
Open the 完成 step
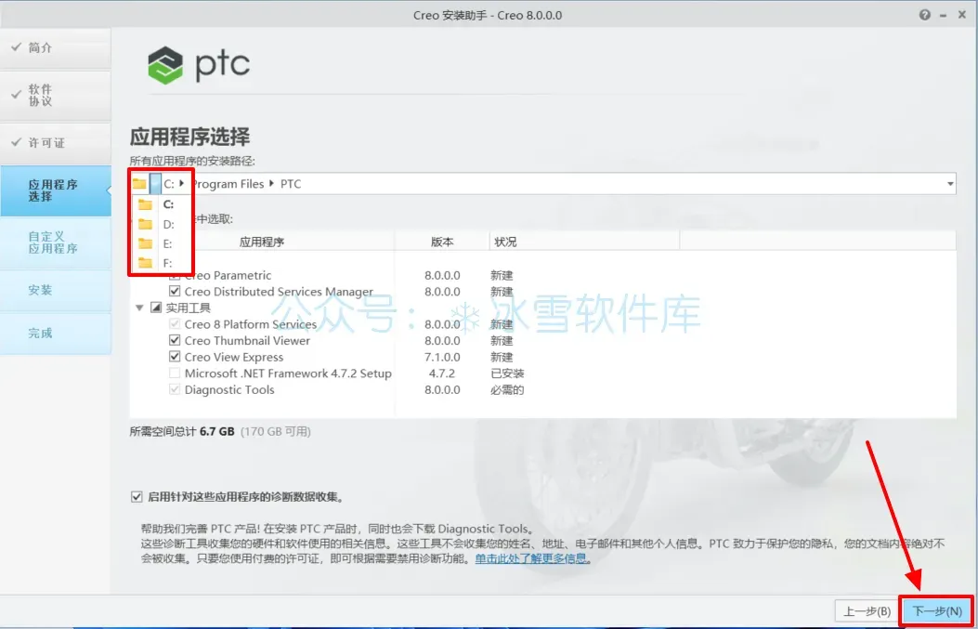pos(56,334)
